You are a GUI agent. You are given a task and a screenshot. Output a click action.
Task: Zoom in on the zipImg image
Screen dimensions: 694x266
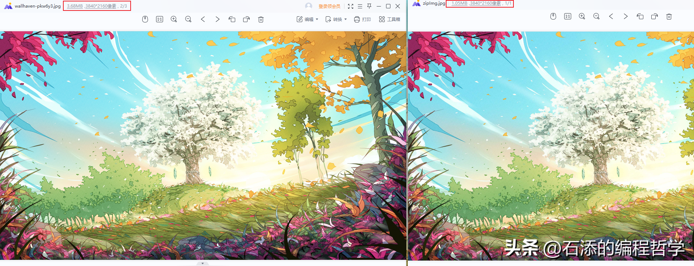click(x=582, y=16)
